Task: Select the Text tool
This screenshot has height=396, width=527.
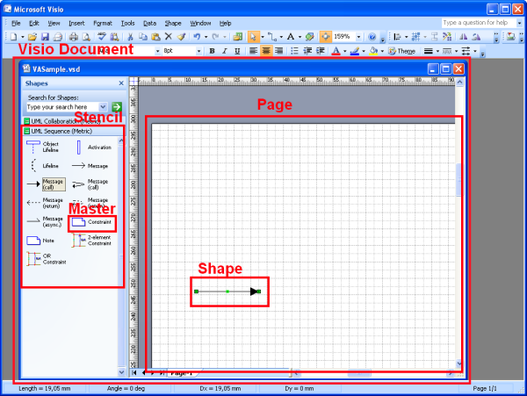Action: [x=291, y=37]
